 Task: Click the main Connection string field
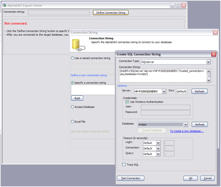pos(59,13)
